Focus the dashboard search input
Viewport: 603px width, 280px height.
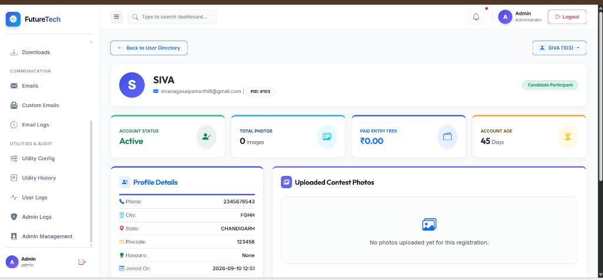pyautogui.click(x=173, y=17)
